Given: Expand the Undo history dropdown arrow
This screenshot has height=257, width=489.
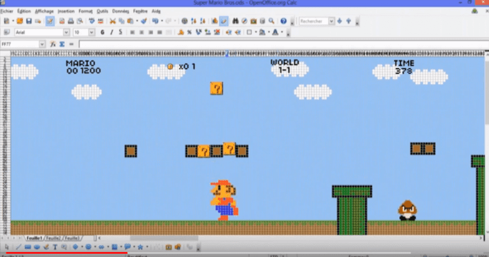Looking at the screenshot, I should pos(162,21).
